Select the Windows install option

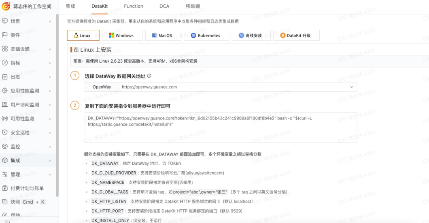(121, 36)
